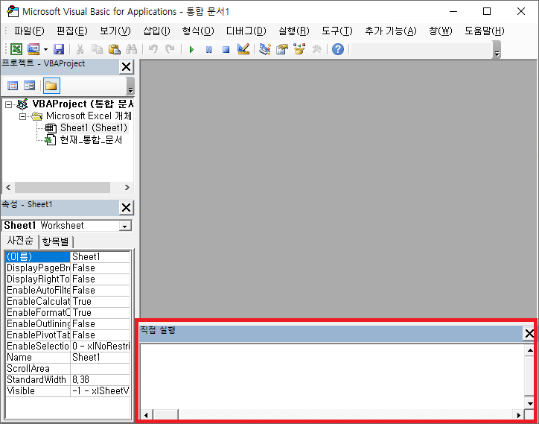Click the Break pause icon
Image resolution: width=539 pixels, height=424 pixels.
208,50
